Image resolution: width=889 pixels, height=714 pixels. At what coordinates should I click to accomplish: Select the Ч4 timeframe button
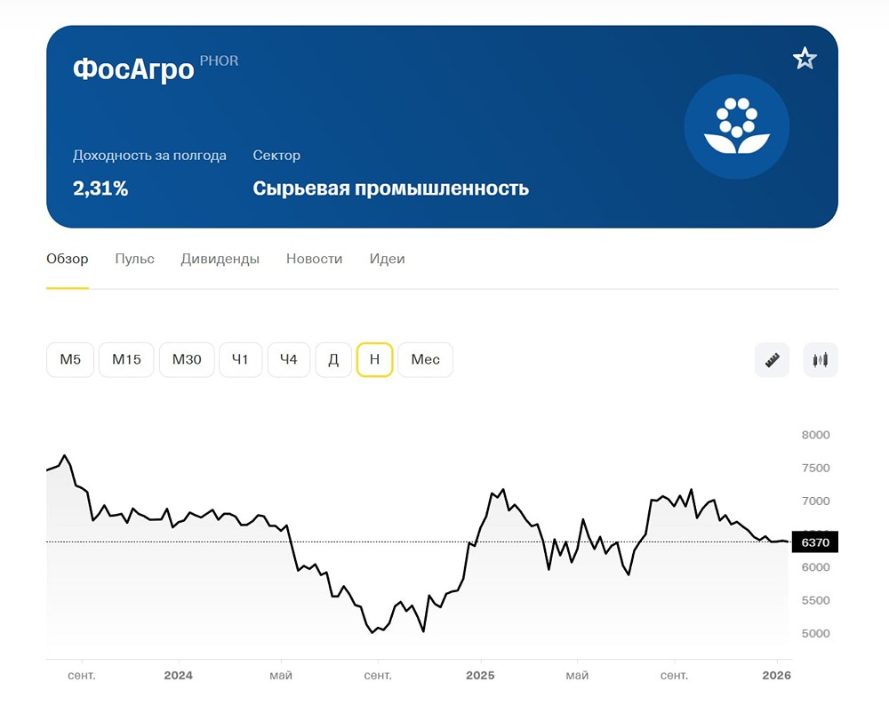[288, 359]
